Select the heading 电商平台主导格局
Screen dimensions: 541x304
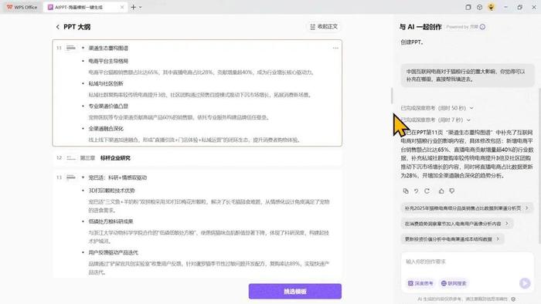tap(108, 61)
